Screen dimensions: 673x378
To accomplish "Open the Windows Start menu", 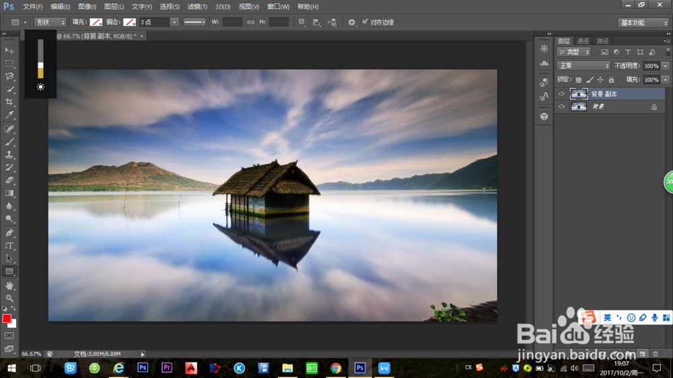I will 11,368.
